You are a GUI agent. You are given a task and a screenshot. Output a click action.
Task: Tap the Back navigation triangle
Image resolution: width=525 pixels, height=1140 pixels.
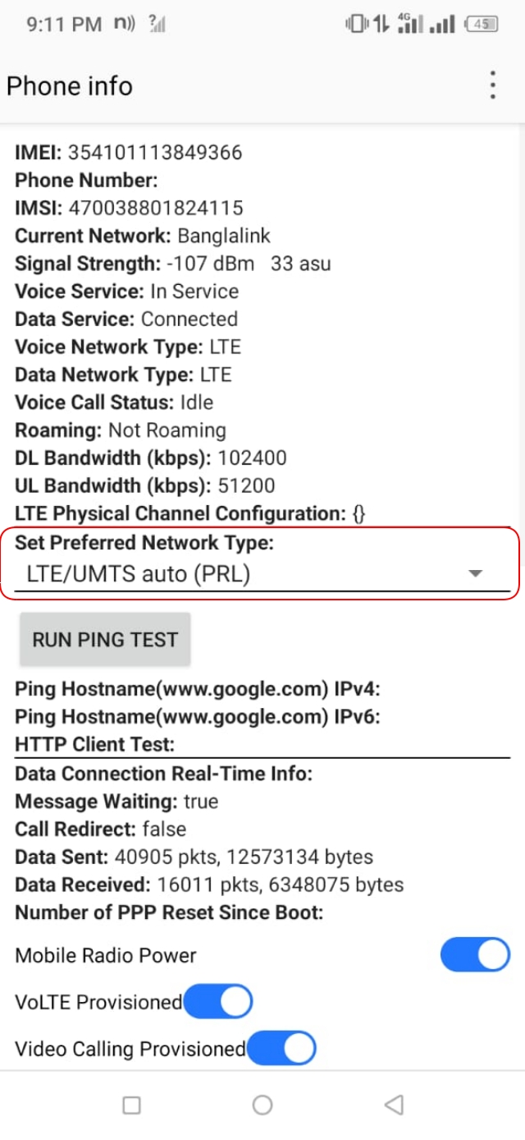pos(392,1106)
